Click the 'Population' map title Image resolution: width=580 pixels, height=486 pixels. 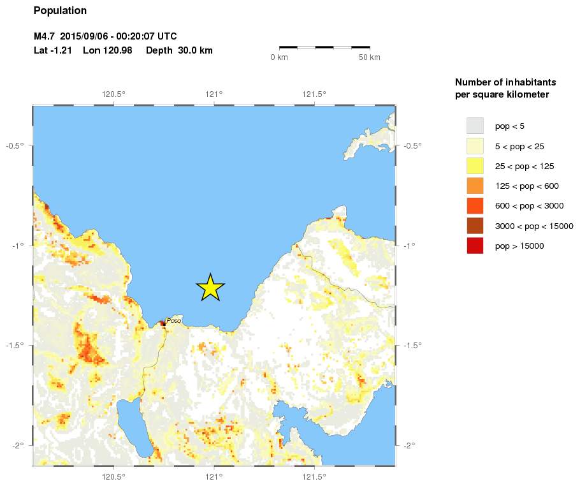(x=60, y=11)
